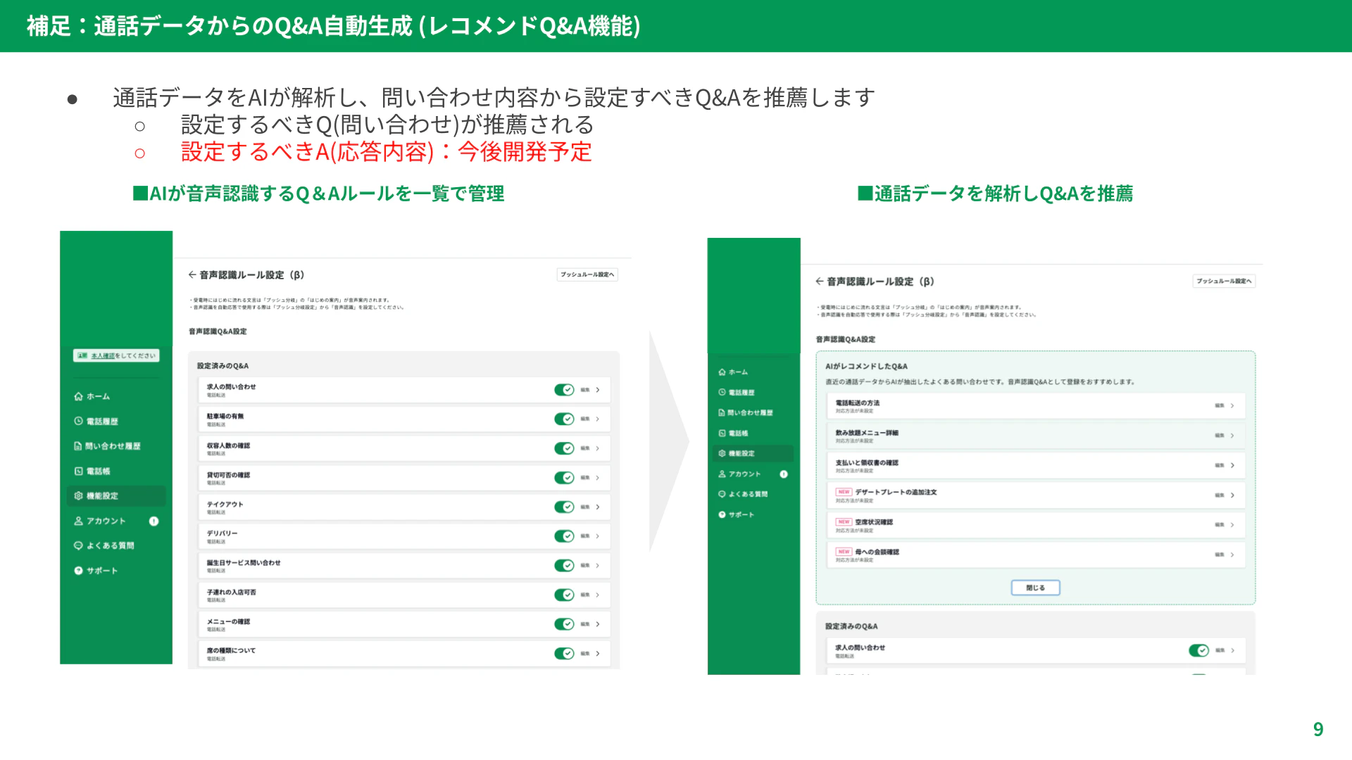The width and height of the screenshot is (1352, 760).
Task: Click the home icon in the left screenshot sidebar
Action: coord(79,397)
